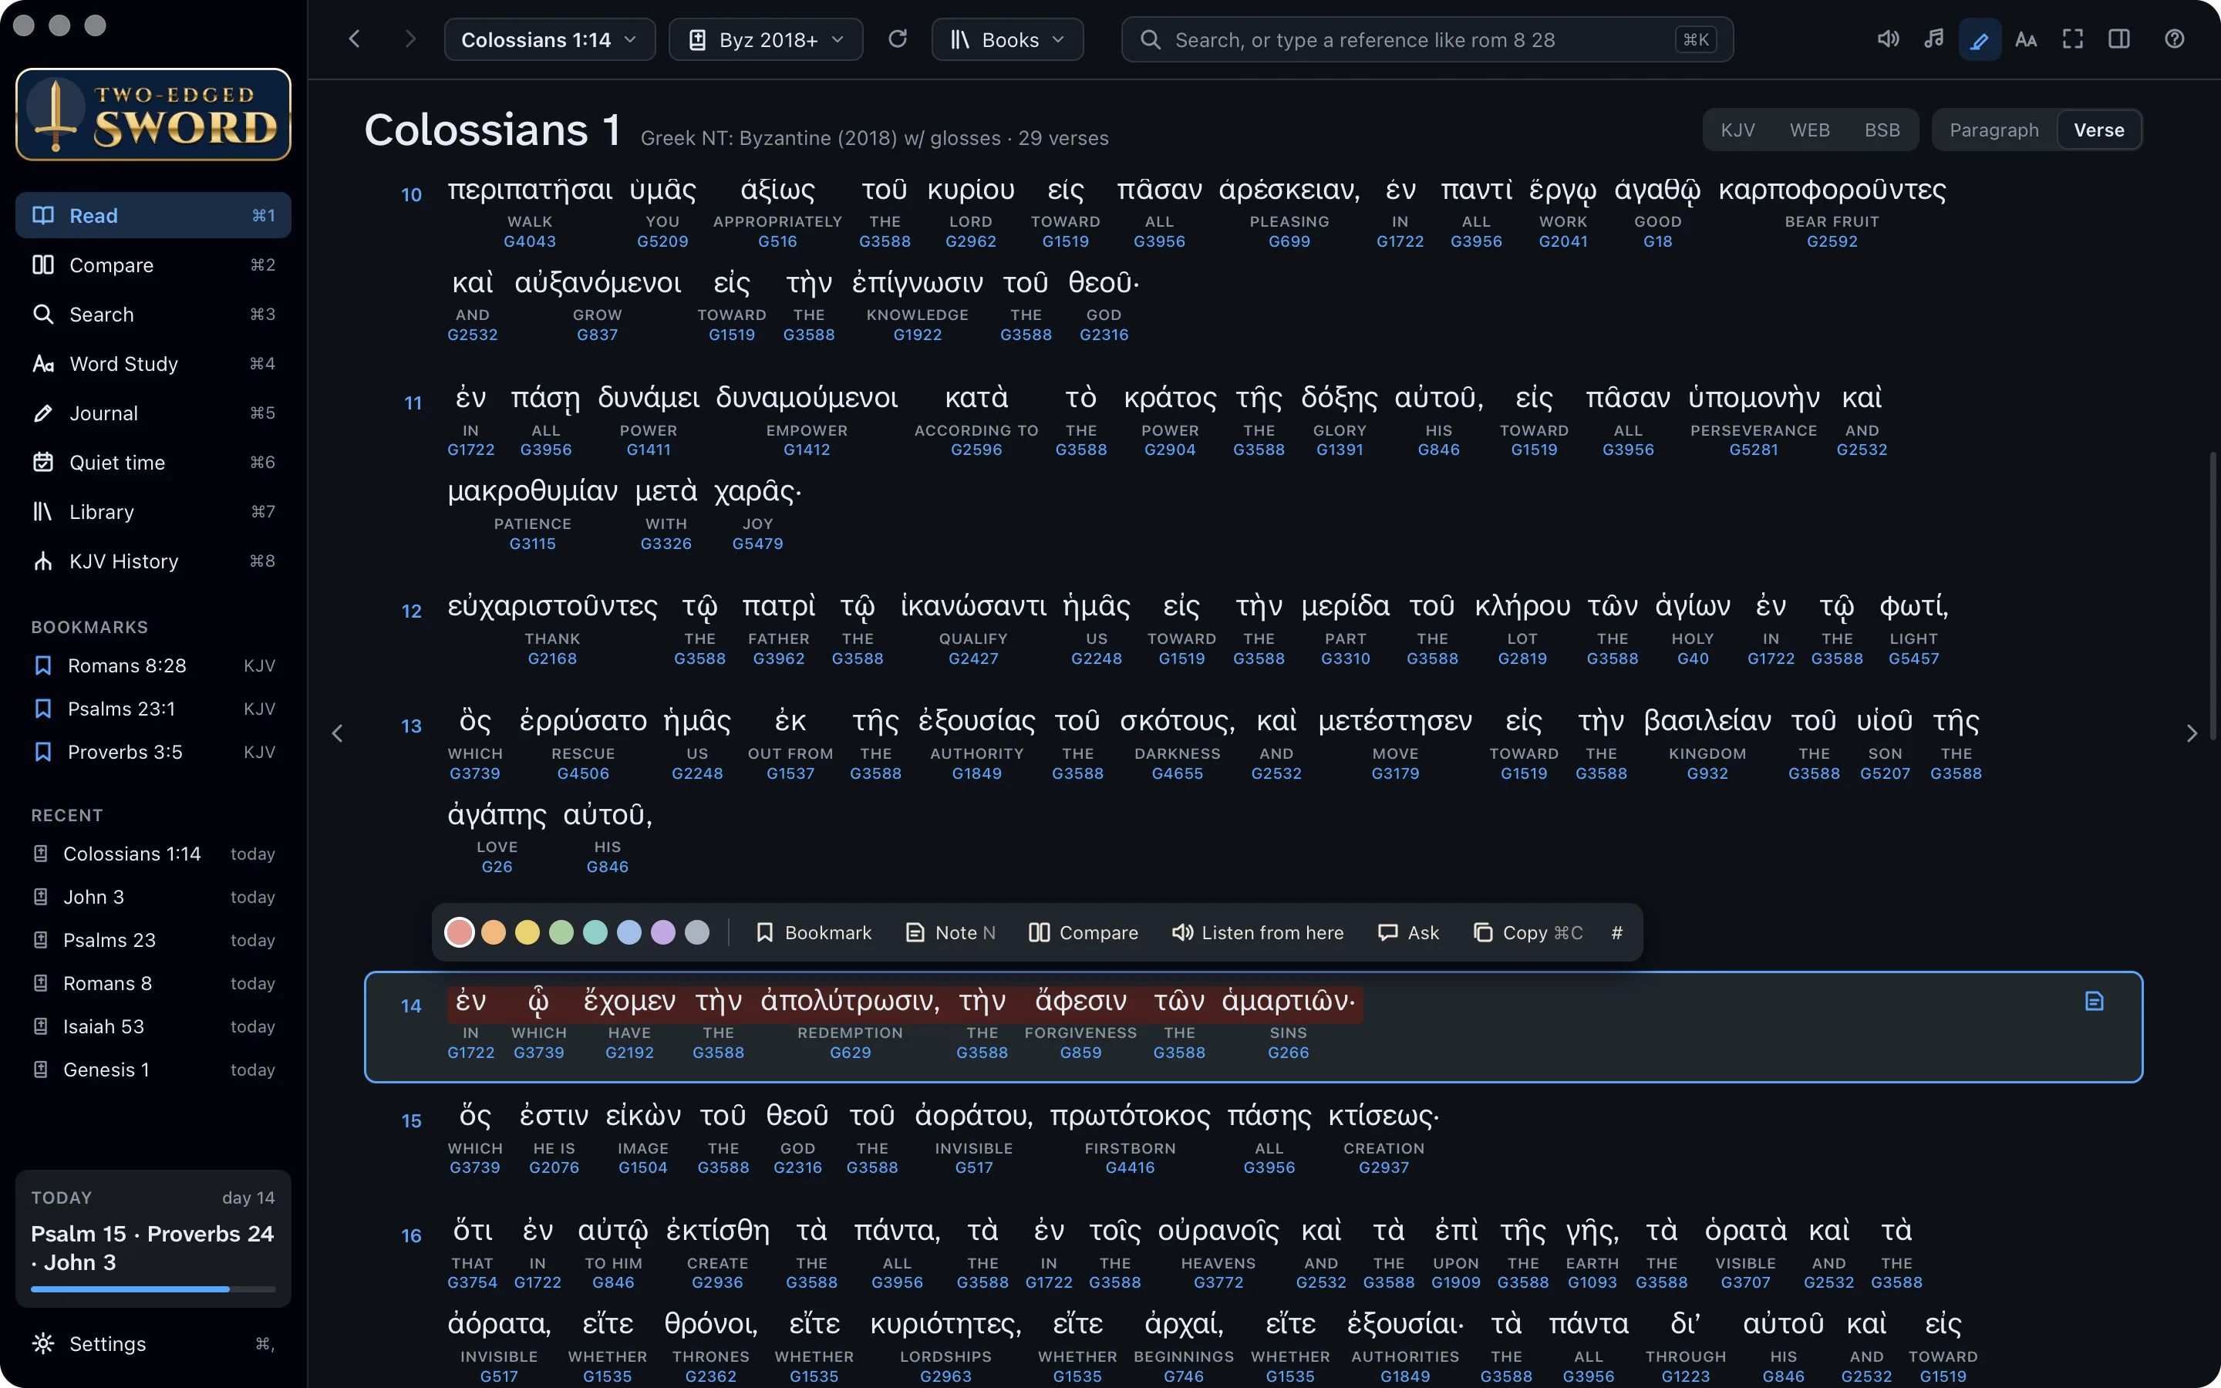
Task: Toggle the KJV translation option
Action: (1737, 130)
